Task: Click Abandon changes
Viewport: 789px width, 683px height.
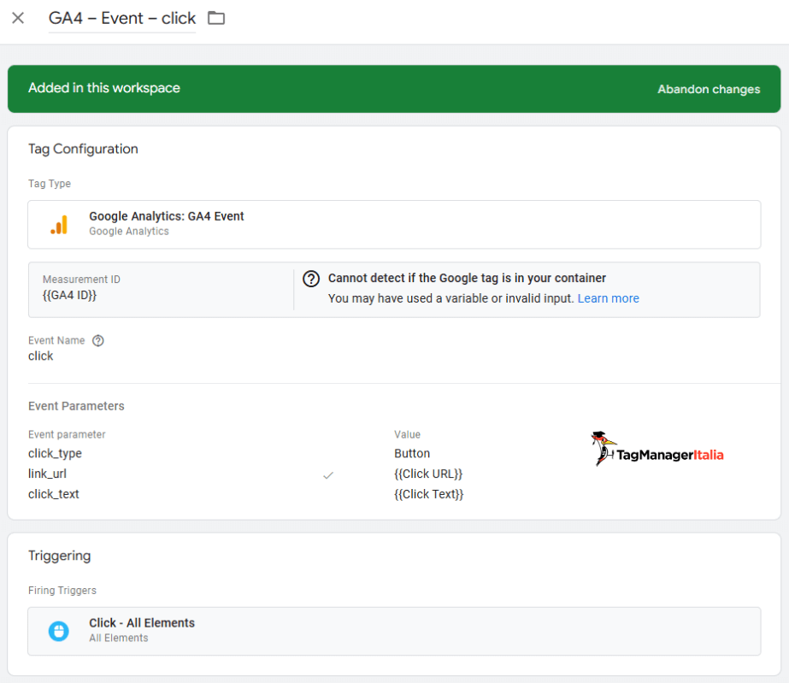Action: coord(709,89)
